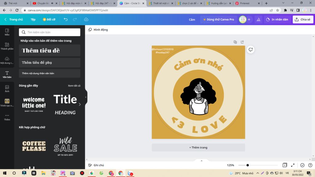The width and height of the screenshot is (315, 177).
Task: Duplicate the page using the copy icon
Action: point(235,42)
